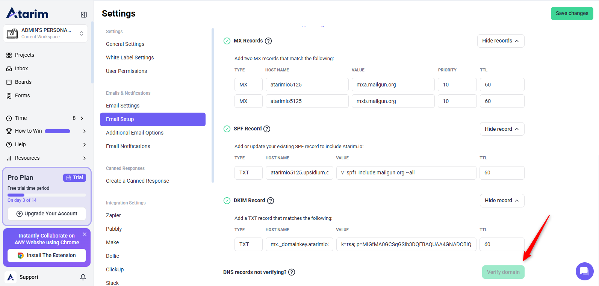The image size is (599, 286).
Task: Collapse the left sidebar panel icon
Action: [84, 15]
